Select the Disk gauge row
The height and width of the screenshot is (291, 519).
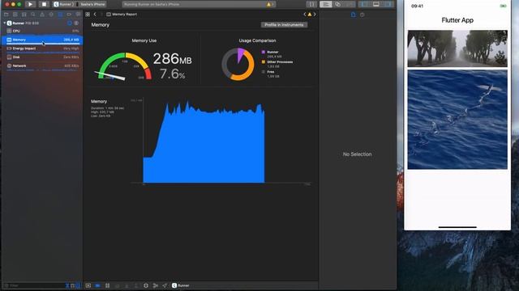(x=41, y=57)
